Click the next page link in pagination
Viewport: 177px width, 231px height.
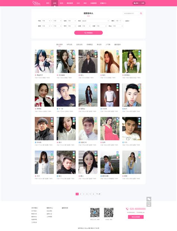click(x=98, y=194)
